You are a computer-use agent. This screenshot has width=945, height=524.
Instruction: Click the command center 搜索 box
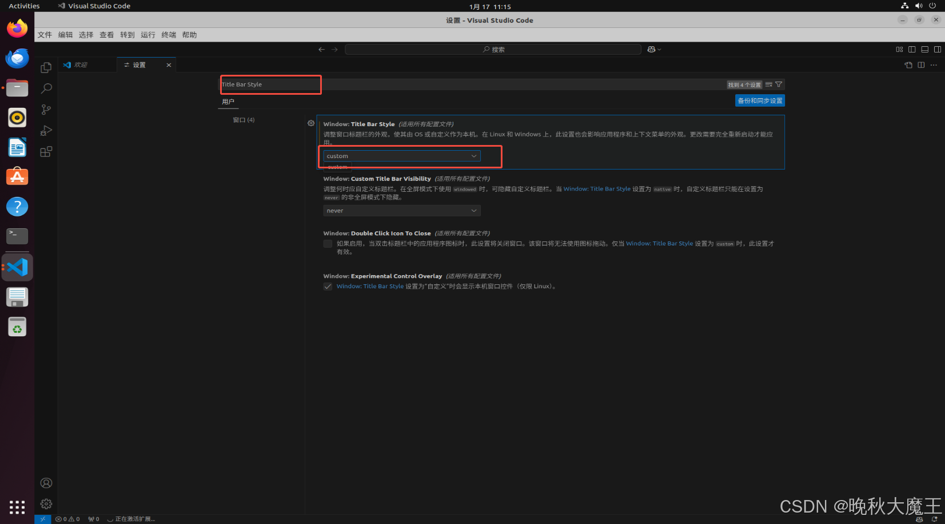(x=493, y=50)
